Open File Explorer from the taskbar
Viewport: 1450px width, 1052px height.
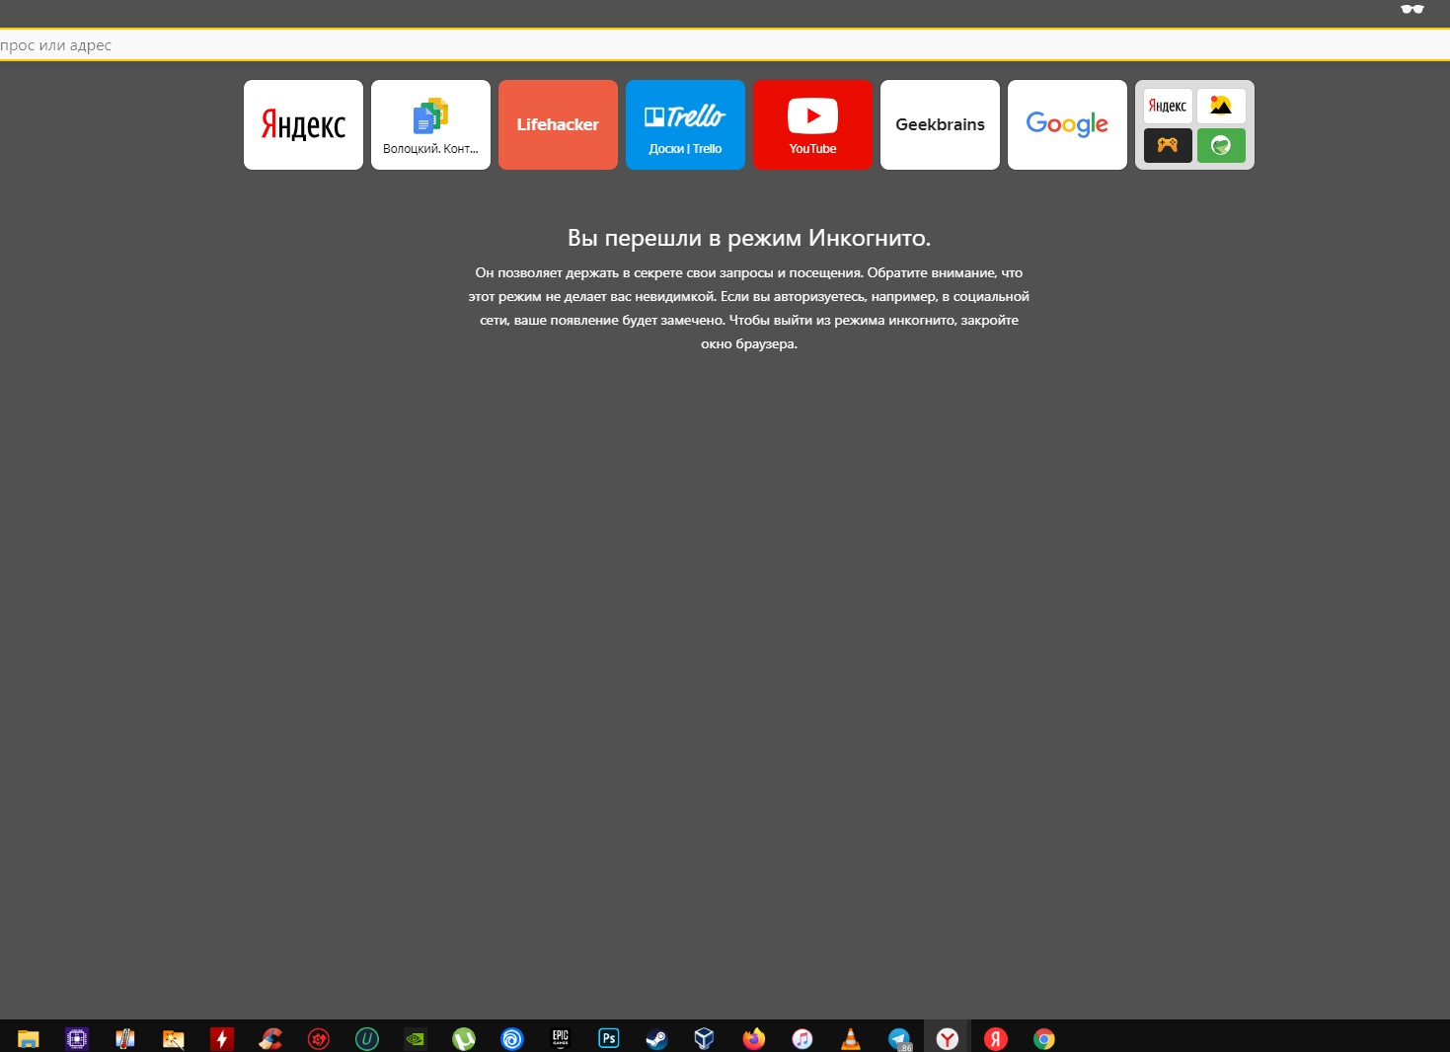click(28, 1038)
